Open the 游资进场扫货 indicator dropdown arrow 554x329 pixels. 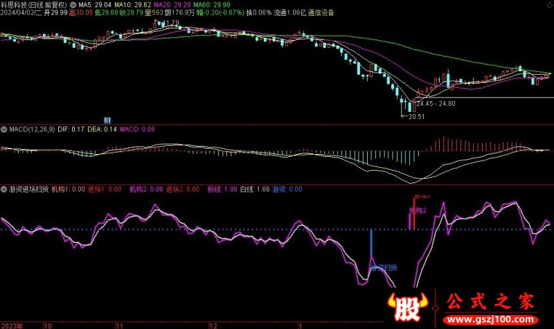[4, 189]
